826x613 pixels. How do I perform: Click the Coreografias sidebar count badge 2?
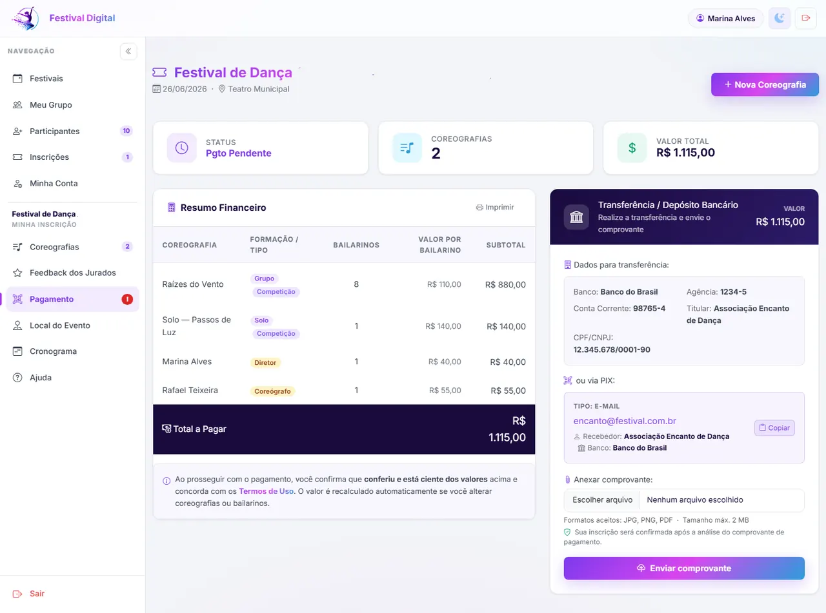[127, 246]
